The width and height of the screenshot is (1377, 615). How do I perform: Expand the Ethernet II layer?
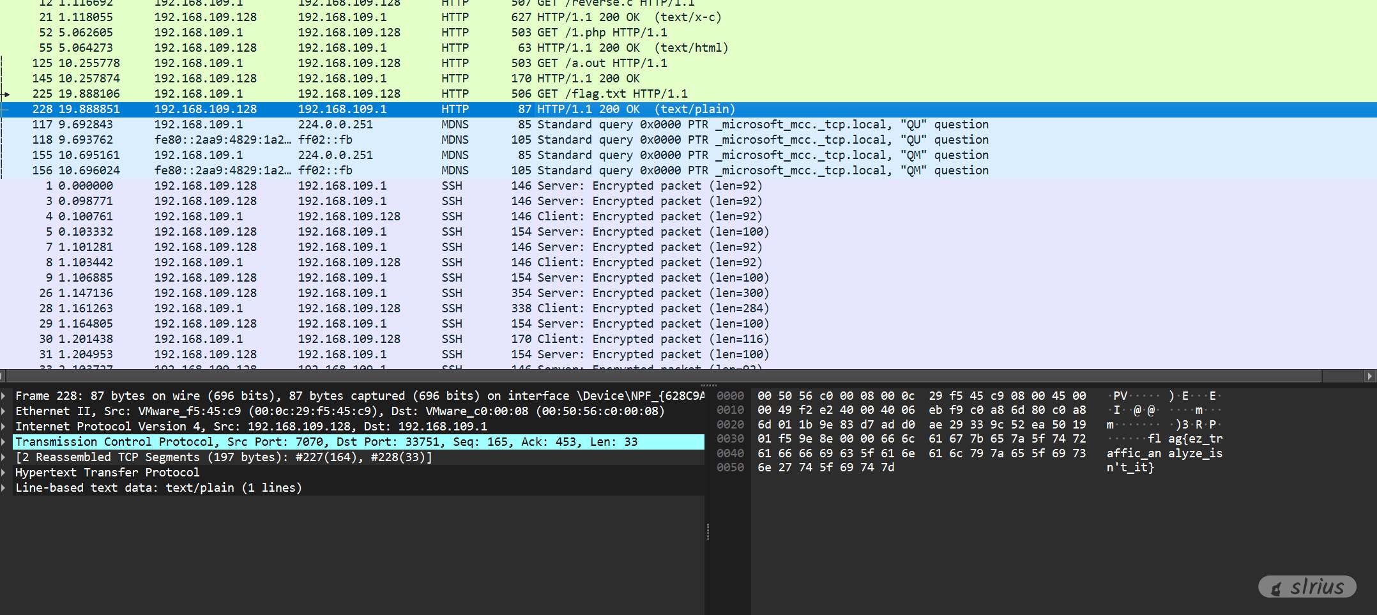click(x=4, y=411)
